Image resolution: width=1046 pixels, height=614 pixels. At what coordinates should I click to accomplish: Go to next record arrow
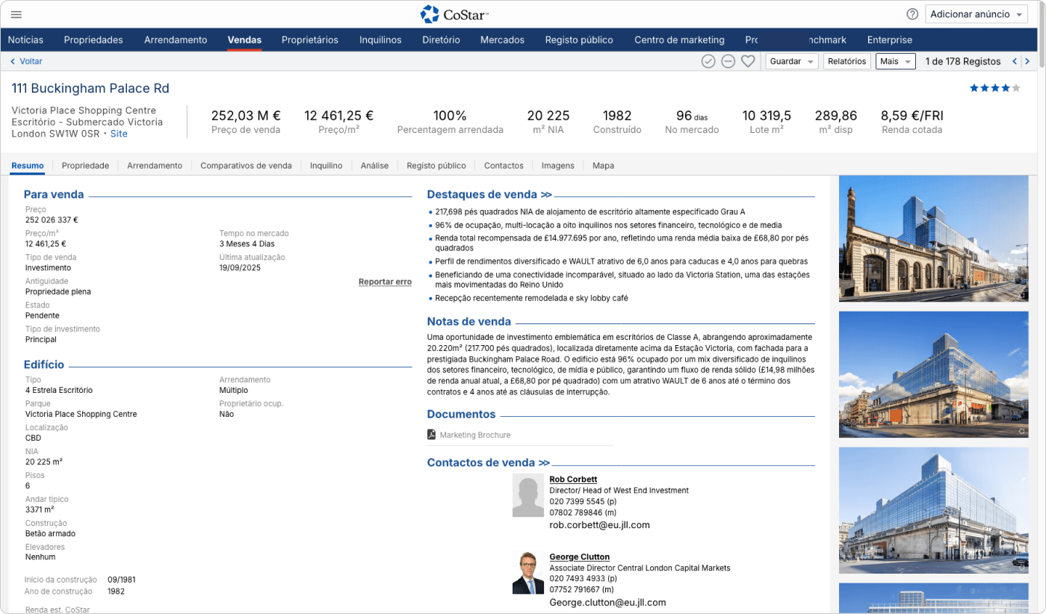(1028, 61)
